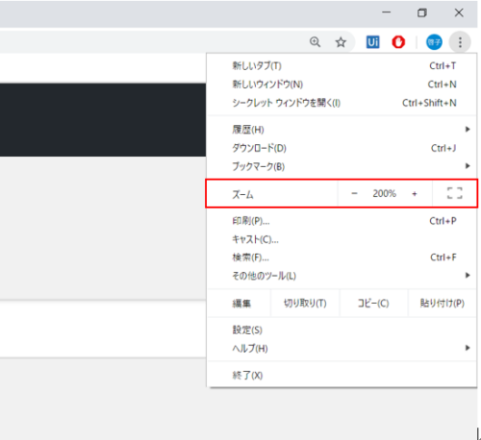The width and height of the screenshot is (481, 440).
Task: Expand the その他のツール(L) submenu
Action: [342, 276]
